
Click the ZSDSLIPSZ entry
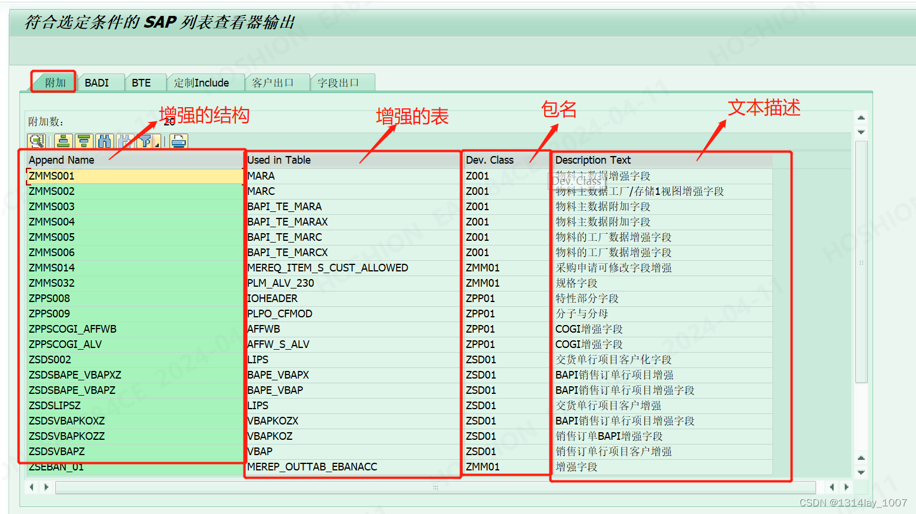pyautogui.click(x=135, y=406)
